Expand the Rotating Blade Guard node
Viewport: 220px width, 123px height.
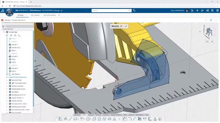point(7,89)
